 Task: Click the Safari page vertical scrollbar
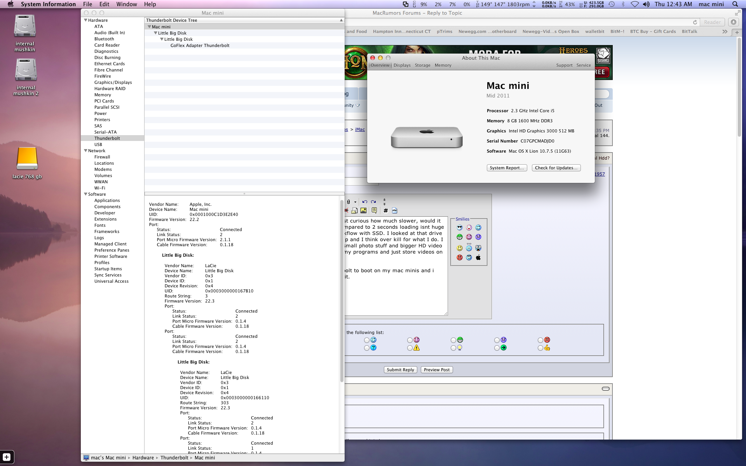(739, 87)
